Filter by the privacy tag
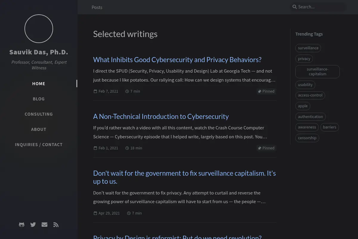This screenshot has width=358, height=239. click(x=304, y=59)
